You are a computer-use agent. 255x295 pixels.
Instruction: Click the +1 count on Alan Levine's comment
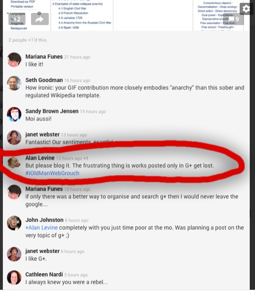point(86,158)
